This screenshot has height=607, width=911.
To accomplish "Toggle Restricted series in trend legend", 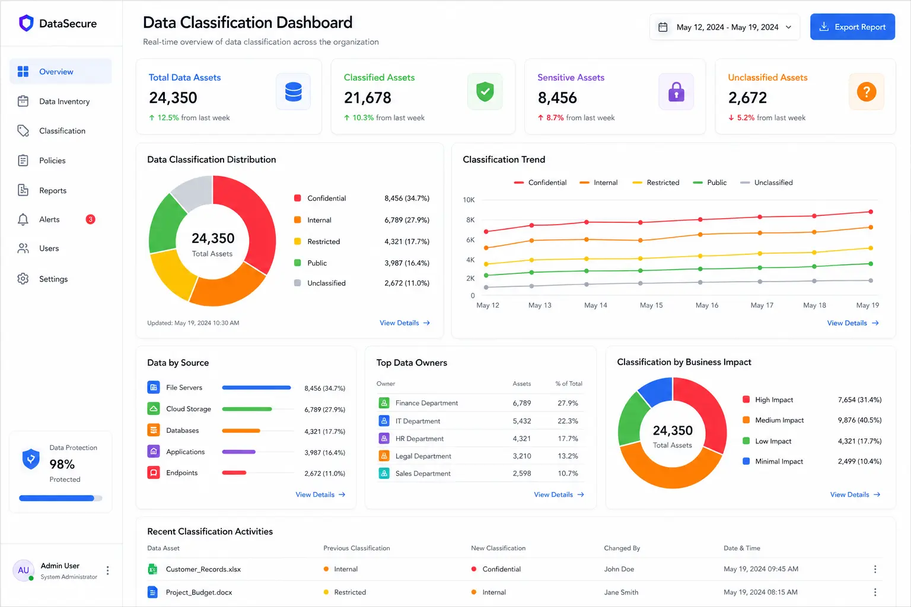I will (656, 183).
